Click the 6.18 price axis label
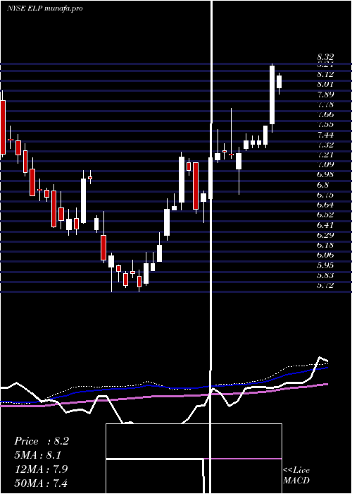The width and height of the screenshot is (352, 494). 325,245
